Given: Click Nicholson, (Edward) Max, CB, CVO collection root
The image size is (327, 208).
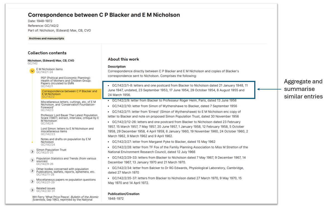Looking at the screenshot, I should point(51,61).
